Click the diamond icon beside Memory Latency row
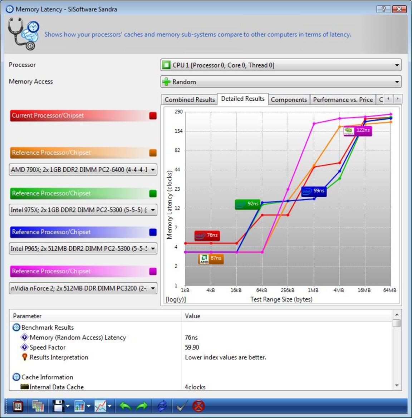The height and width of the screenshot is (418, 412). click(25, 337)
